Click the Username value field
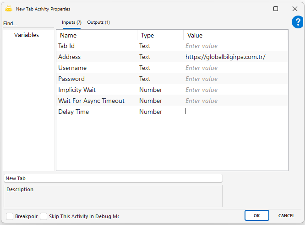The image size is (305, 225). coord(235,68)
